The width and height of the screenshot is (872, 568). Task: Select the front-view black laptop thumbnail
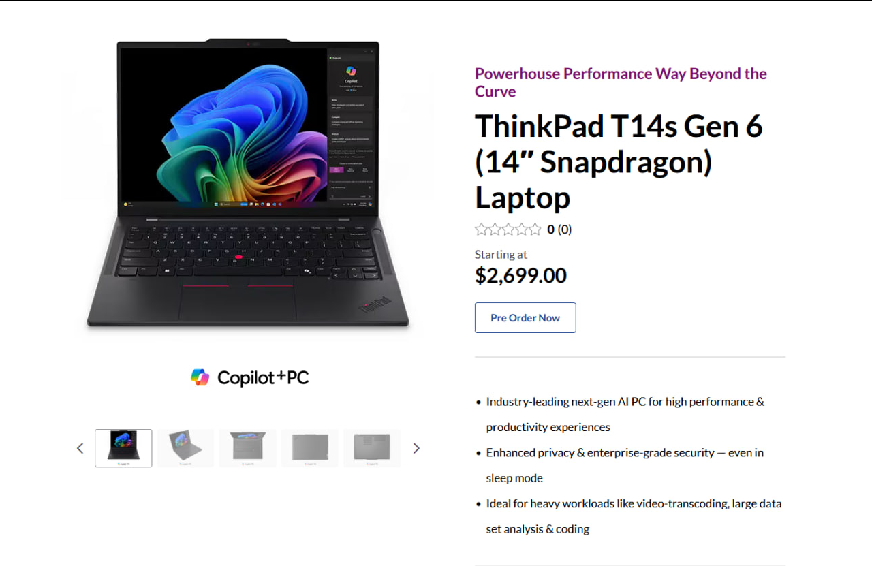point(123,448)
